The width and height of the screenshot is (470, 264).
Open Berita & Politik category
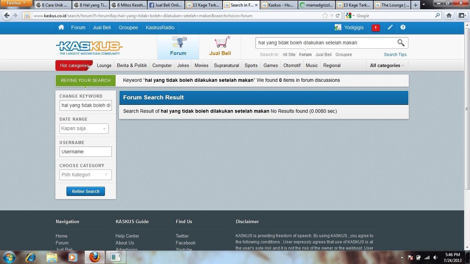[132, 65]
